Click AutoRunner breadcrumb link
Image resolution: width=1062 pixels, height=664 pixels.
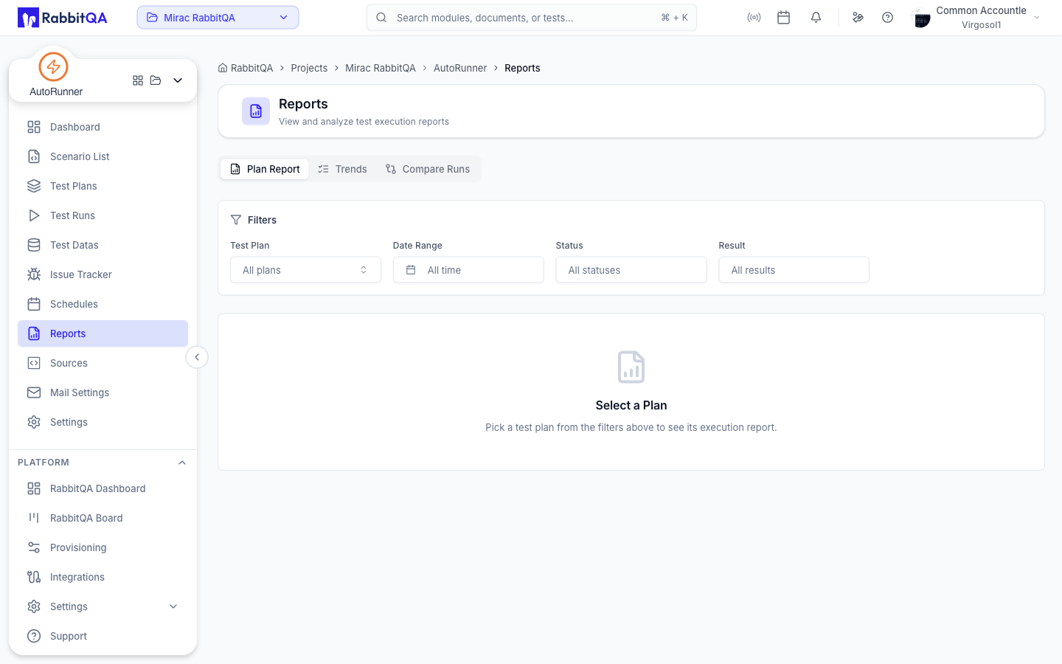(x=460, y=68)
